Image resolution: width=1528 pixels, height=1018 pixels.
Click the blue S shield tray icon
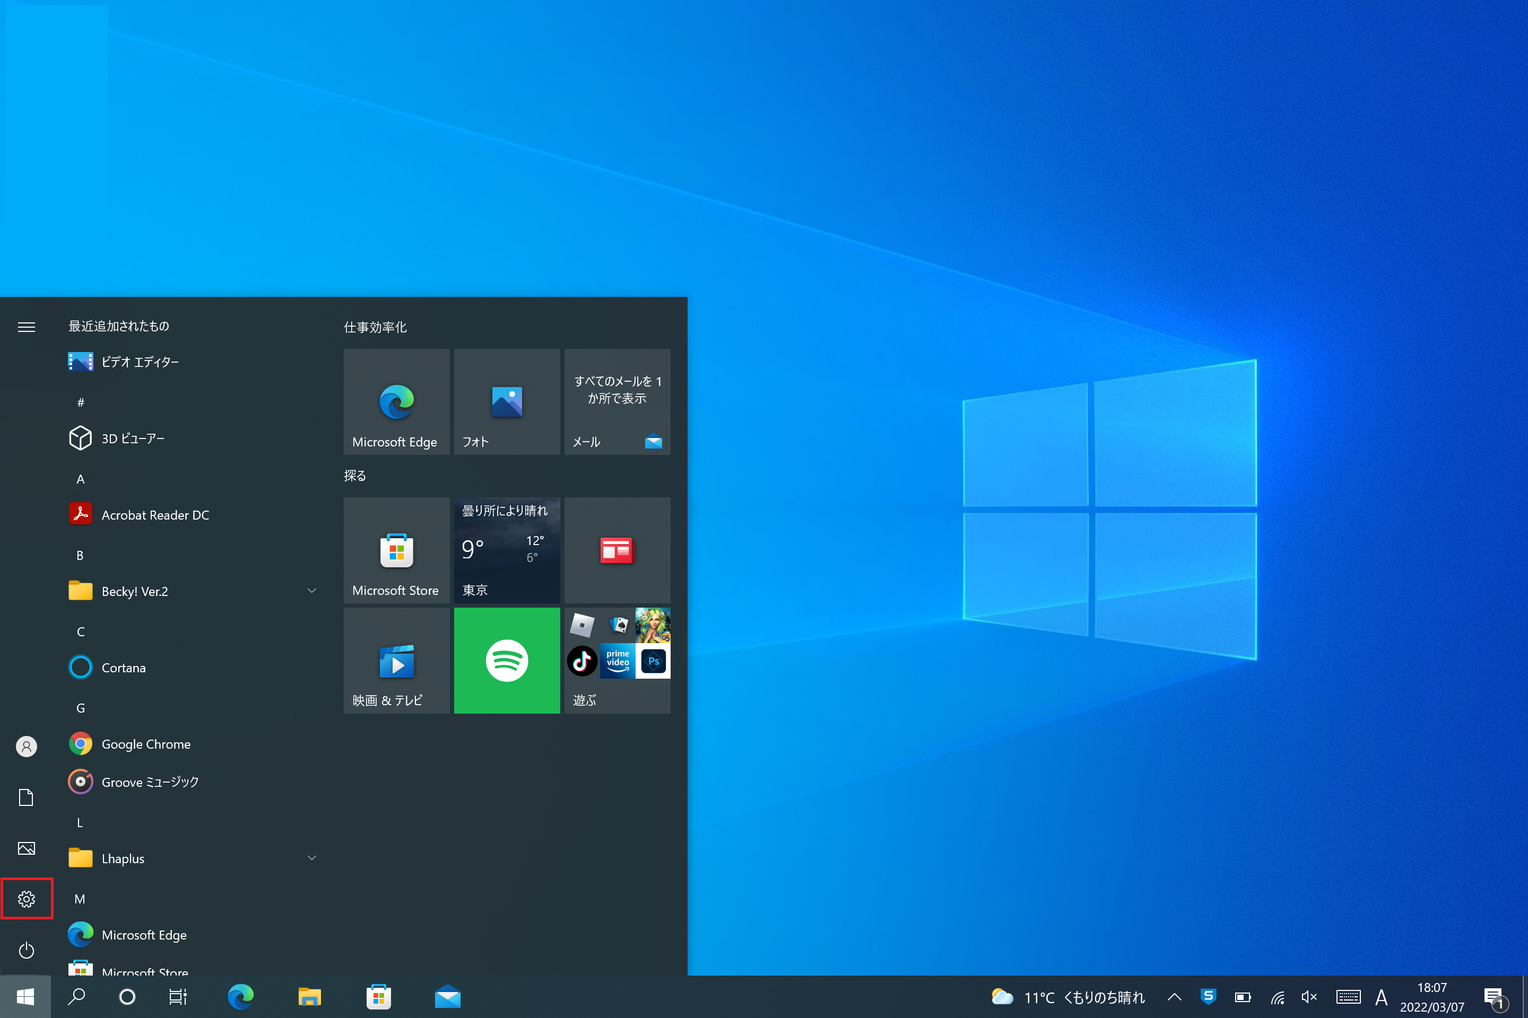coord(1209,997)
